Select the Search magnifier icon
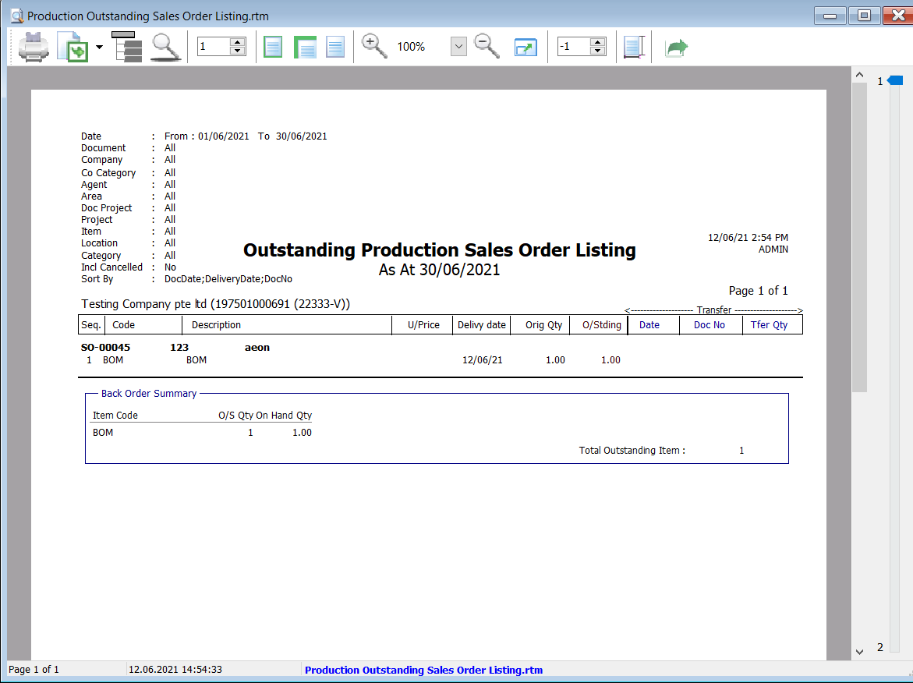Image resolution: width=913 pixels, height=683 pixels. coord(165,46)
